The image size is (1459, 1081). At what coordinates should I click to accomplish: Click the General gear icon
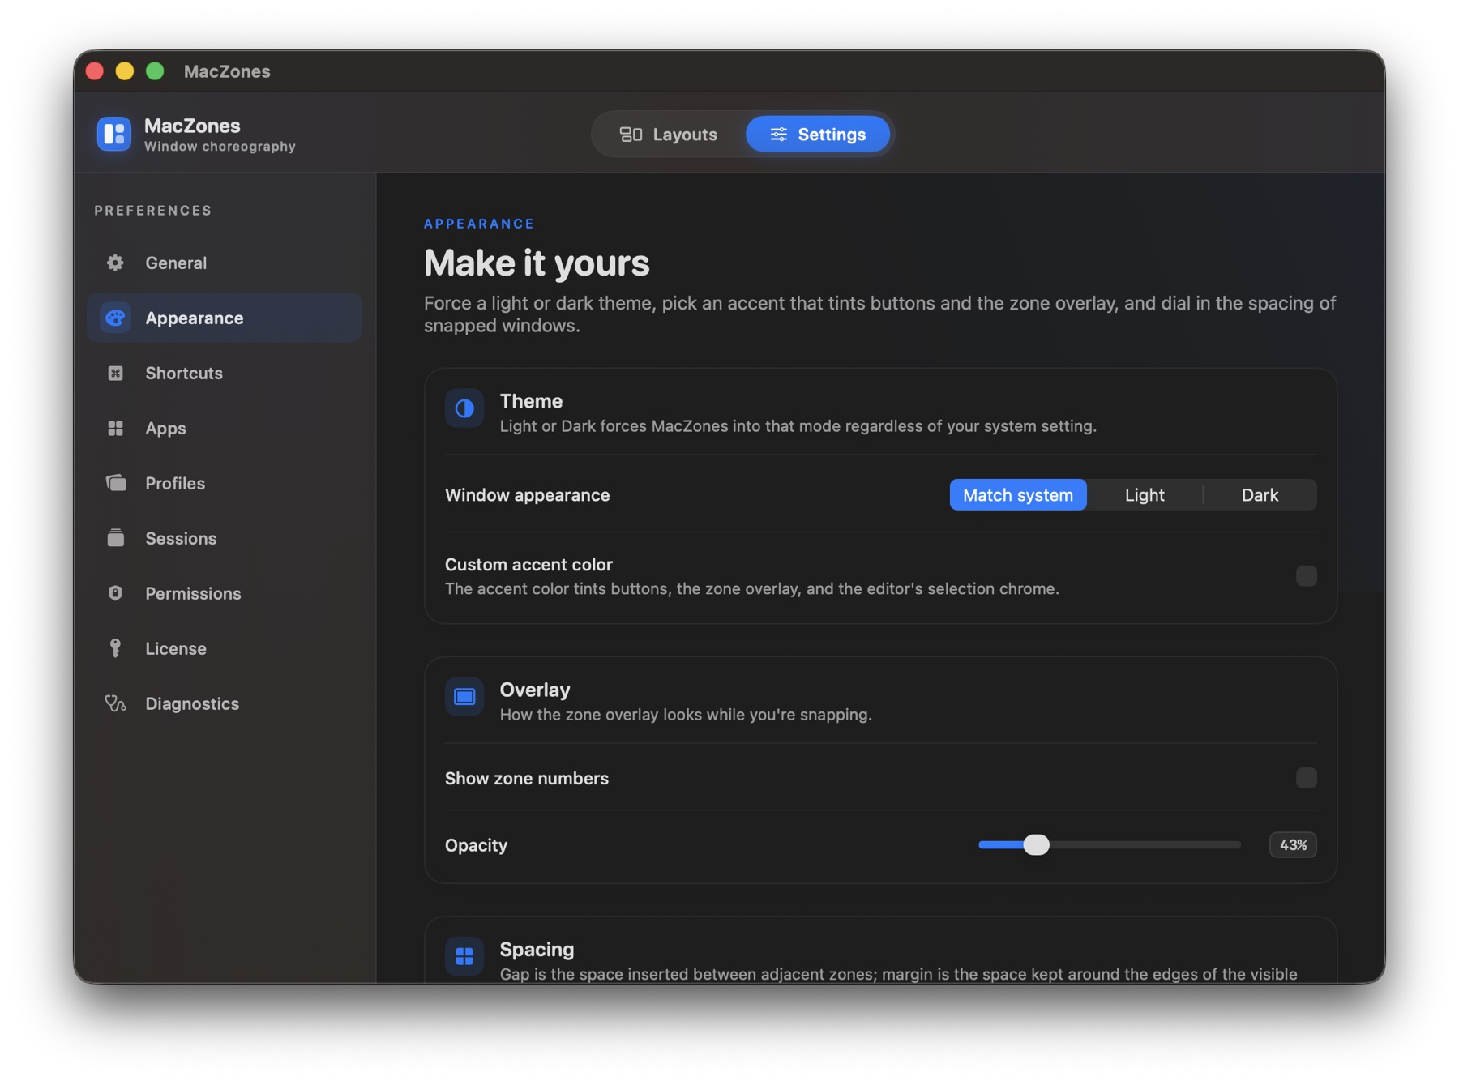(x=115, y=263)
